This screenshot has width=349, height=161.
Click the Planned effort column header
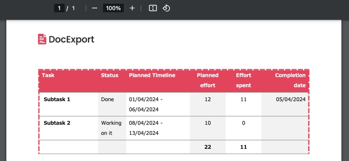click(x=207, y=80)
